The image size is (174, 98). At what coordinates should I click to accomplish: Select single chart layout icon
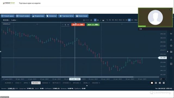[152, 83]
